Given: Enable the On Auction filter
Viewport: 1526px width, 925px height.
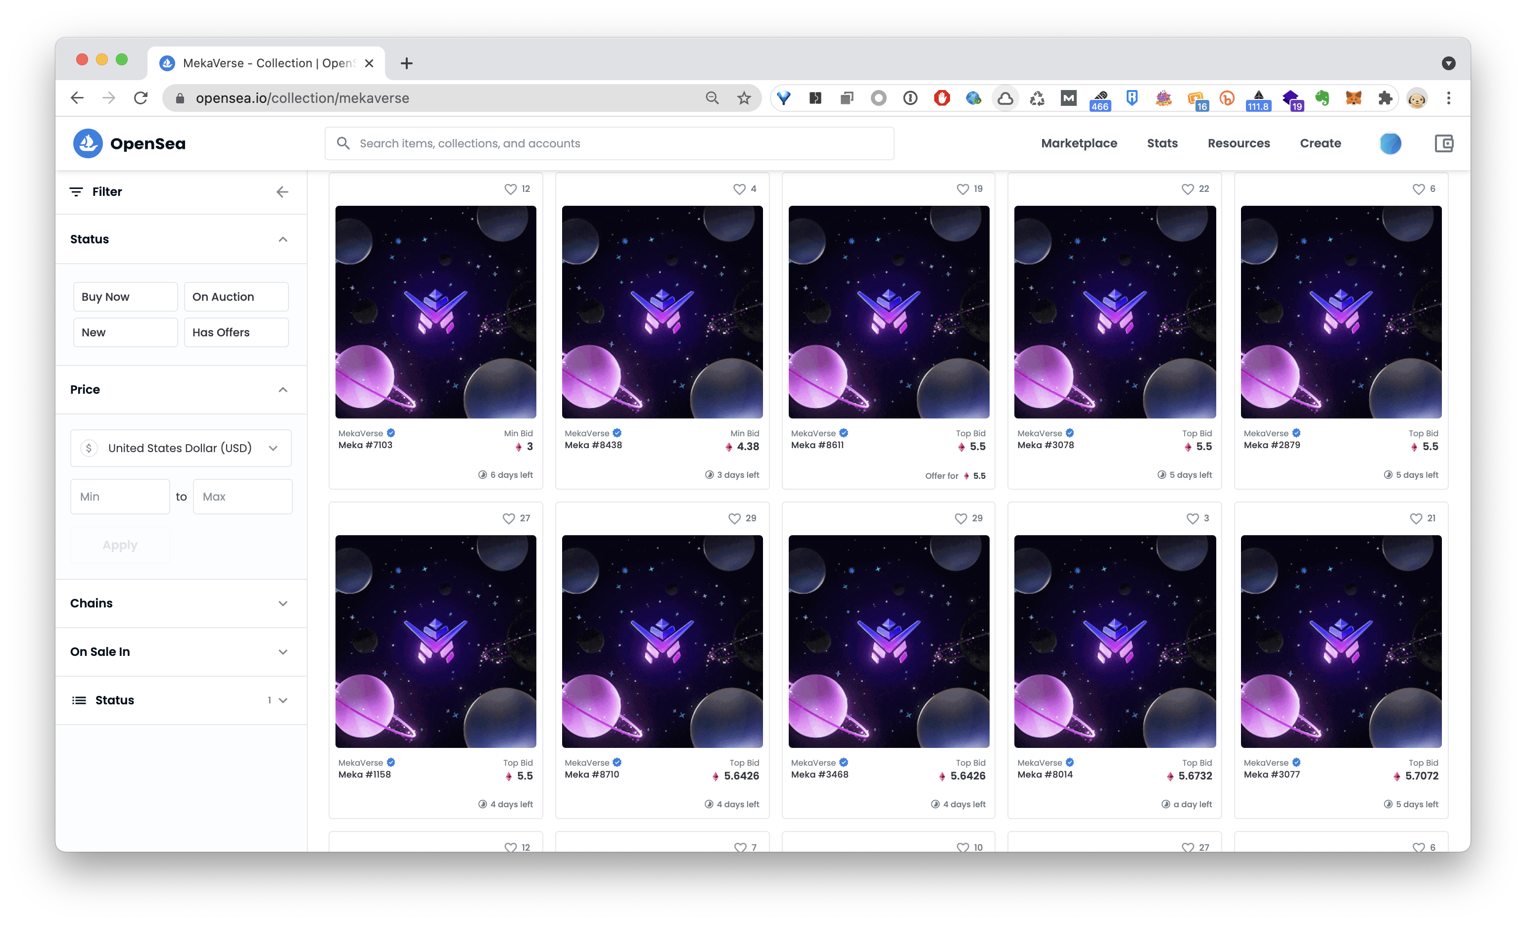Looking at the screenshot, I should click(x=236, y=297).
